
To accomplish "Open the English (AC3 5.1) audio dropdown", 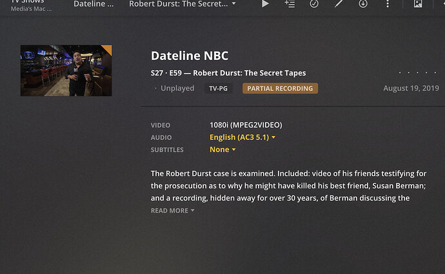I will [242, 137].
